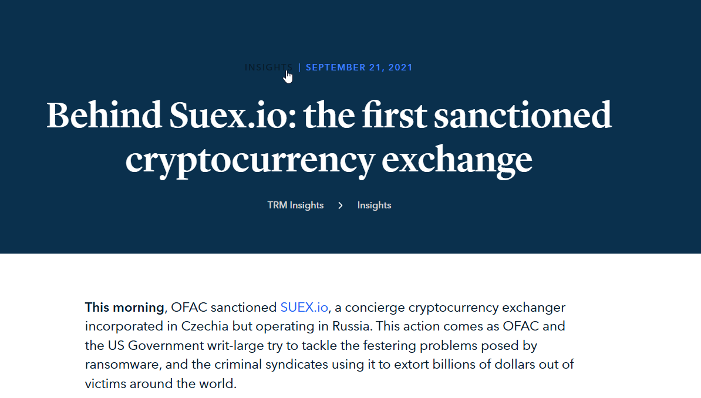Click the breadcrumb chevron arrow icon

click(x=341, y=205)
